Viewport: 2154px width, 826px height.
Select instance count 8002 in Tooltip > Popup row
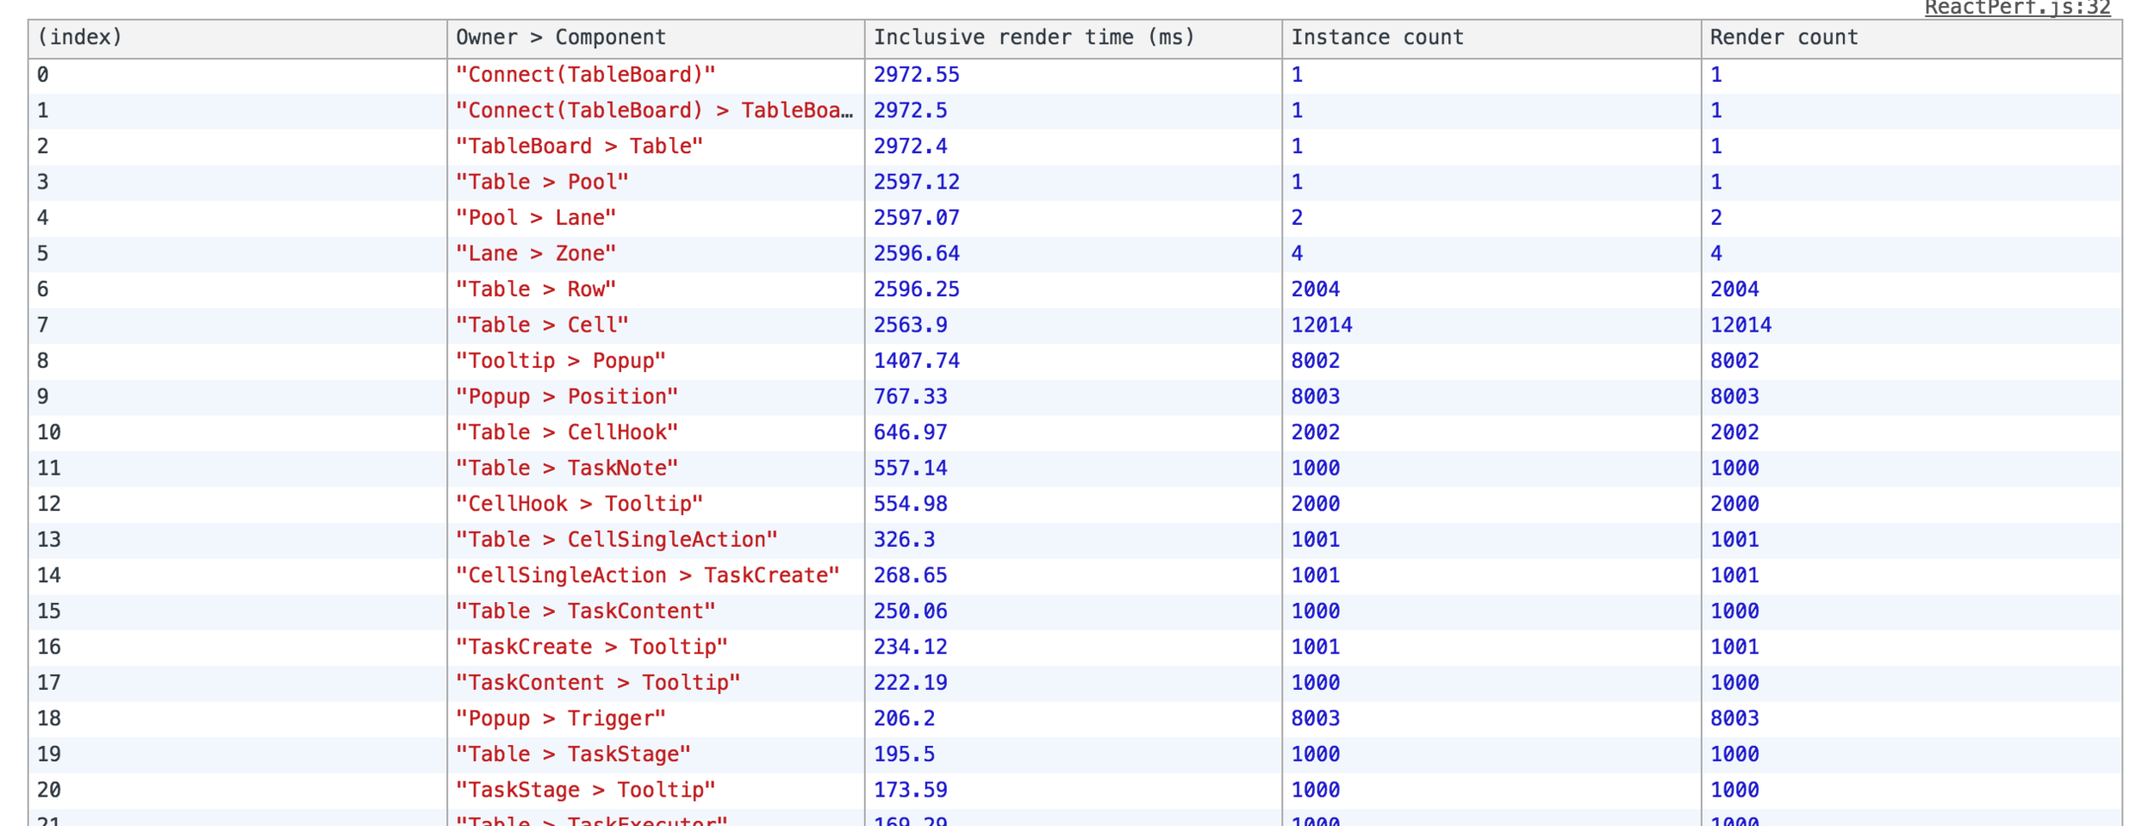(x=1316, y=361)
